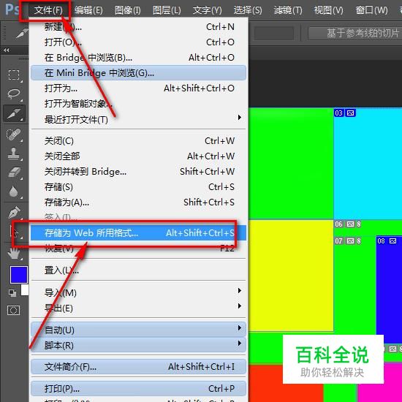The image size is (402, 402).
Task: Select the Blur droplet tool
Action: [14, 191]
